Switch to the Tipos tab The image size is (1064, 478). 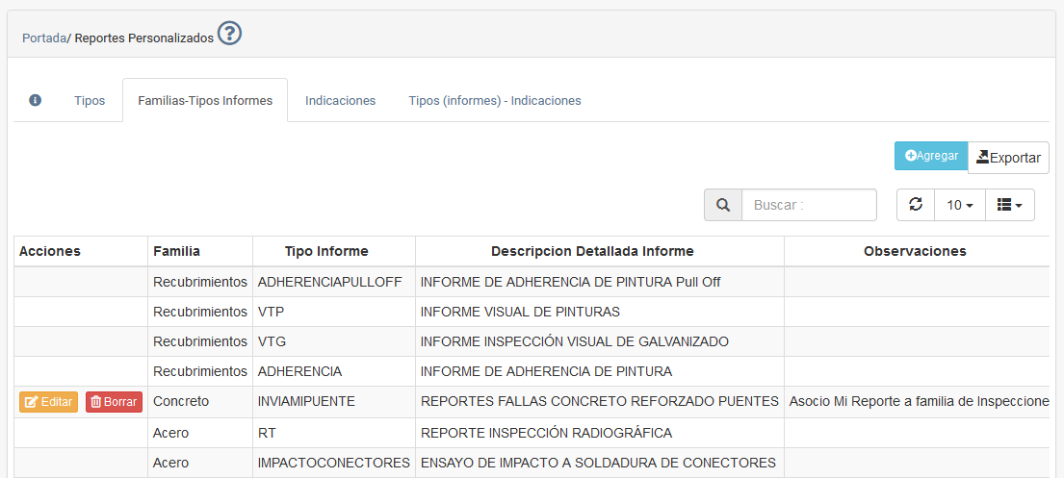pyautogui.click(x=90, y=100)
